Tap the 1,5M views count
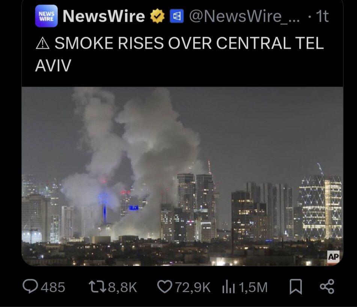The image size is (357, 307). click(253, 287)
